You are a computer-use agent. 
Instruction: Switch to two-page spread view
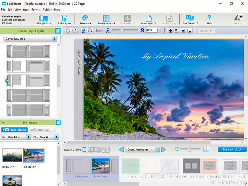[x=94, y=150]
